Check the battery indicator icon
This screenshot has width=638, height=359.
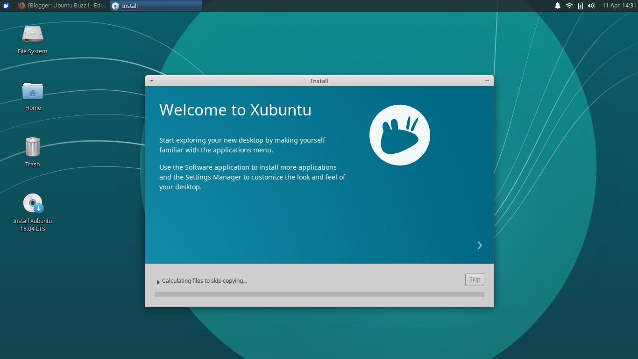[x=581, y=6]
